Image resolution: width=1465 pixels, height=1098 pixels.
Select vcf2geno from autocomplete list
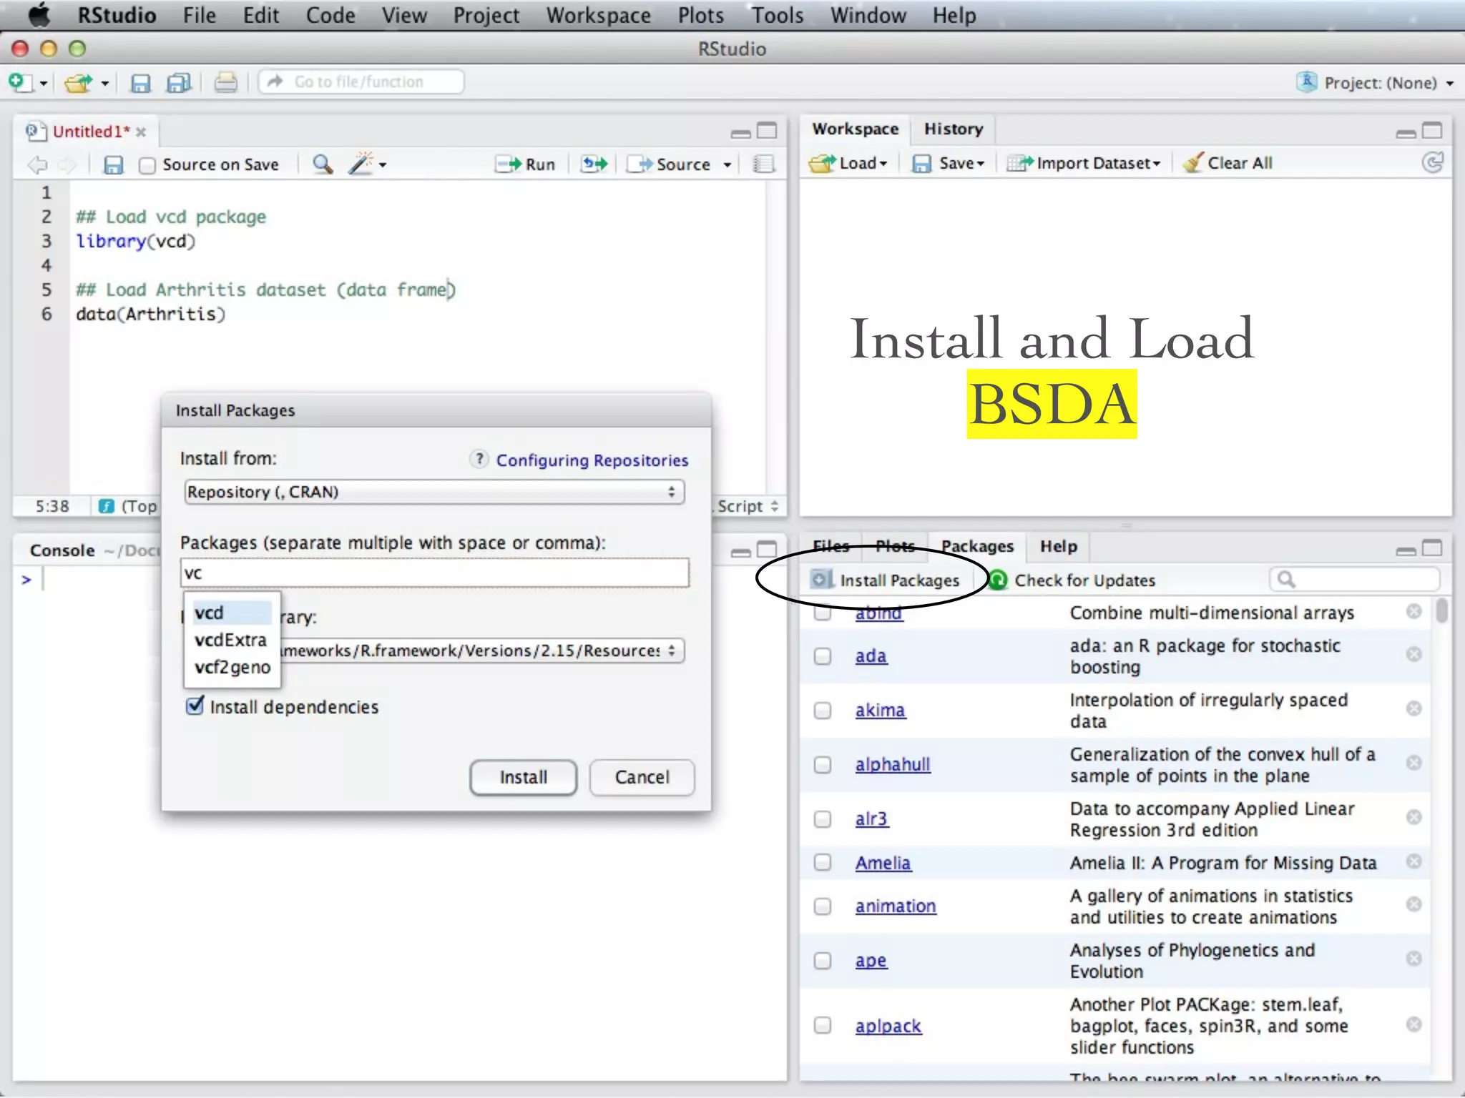coord(231,667)
